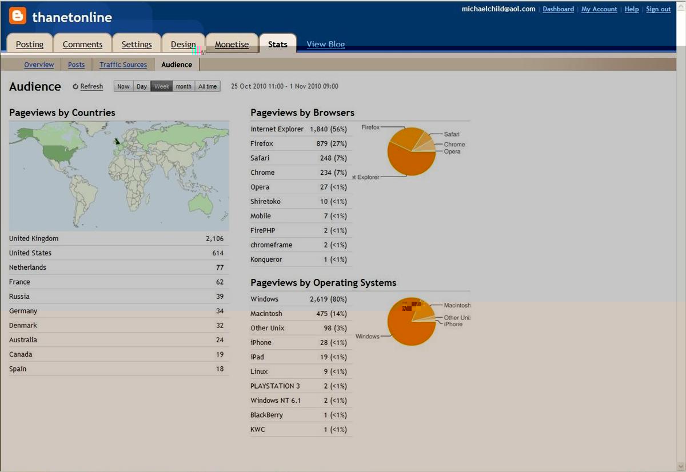The image size is (686, 472).
Task: Switch time range to month
Action: point(184,86)
